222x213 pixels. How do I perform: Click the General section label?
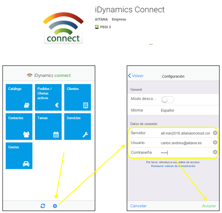pyautogui.click(x=136, y=90)
